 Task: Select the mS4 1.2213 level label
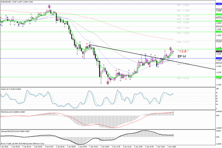(x=183, y=42)
